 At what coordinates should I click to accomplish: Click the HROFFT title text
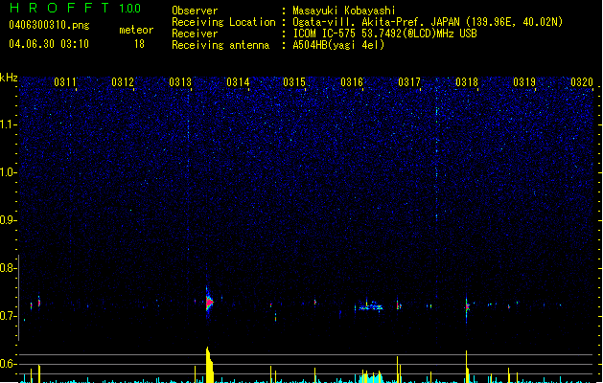pos(59,8)
